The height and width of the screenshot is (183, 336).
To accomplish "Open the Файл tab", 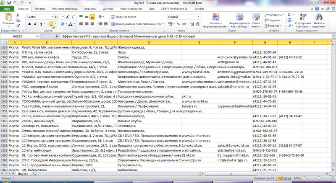I will (x=7, y=9).
